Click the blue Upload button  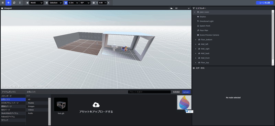pos(186,92)
